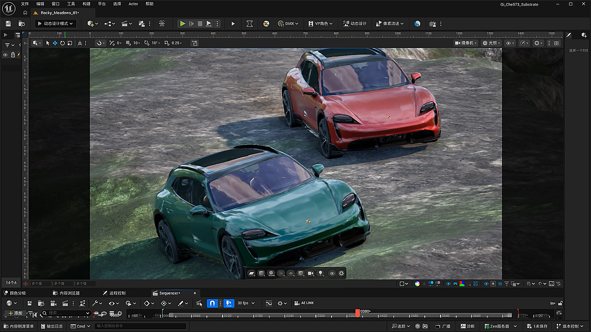Image resolution: width=591 pixels, height=332 pixels.
Task: Open the 帮助 menu
Action: (150, 4)
